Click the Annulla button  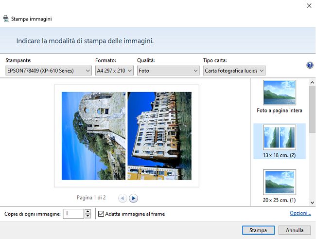click(295, 230)
